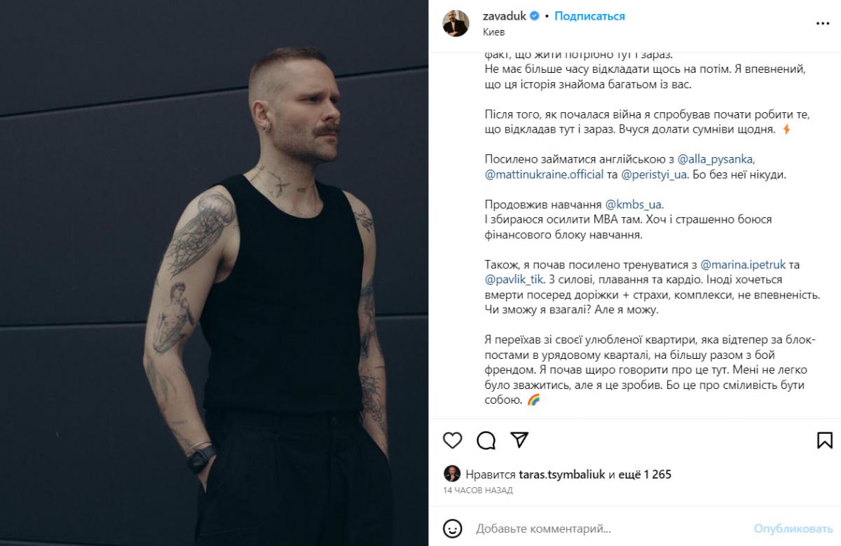Viewport: 841px width, 546px height.
Task: Like the post with the heart icon
Action: coord(453,439)
